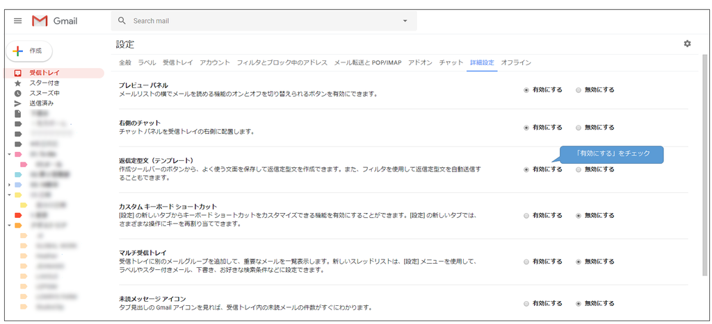Open メール転送と POP/IMAP tab

(x=368, y=62)
